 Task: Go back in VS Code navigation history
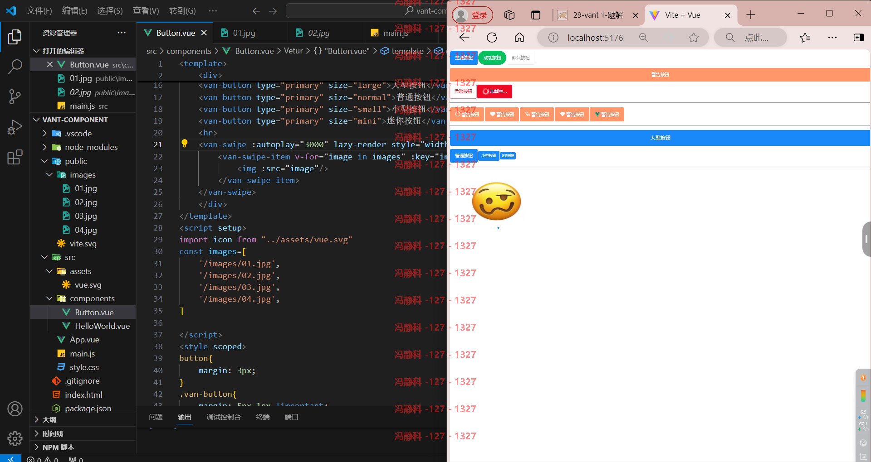[x=256, y=11]
